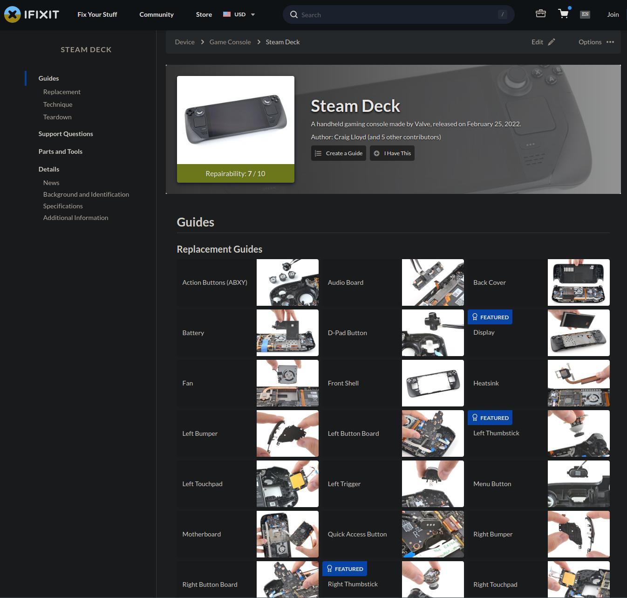The image size is (627, 598).
Task: Open the Left Trigger guide thumbnail
Action: point(433,484)
